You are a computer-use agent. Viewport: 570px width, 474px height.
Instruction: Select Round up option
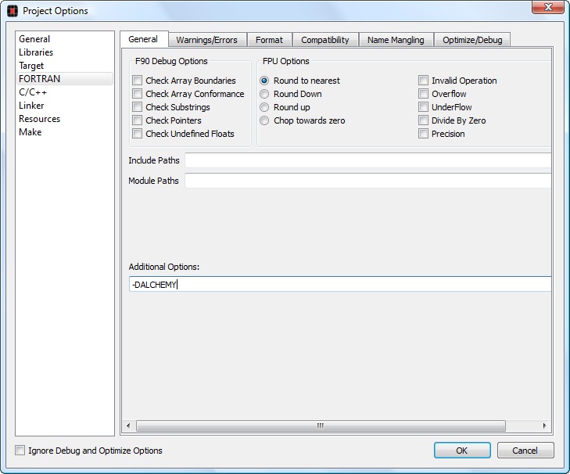click(264, 107)
